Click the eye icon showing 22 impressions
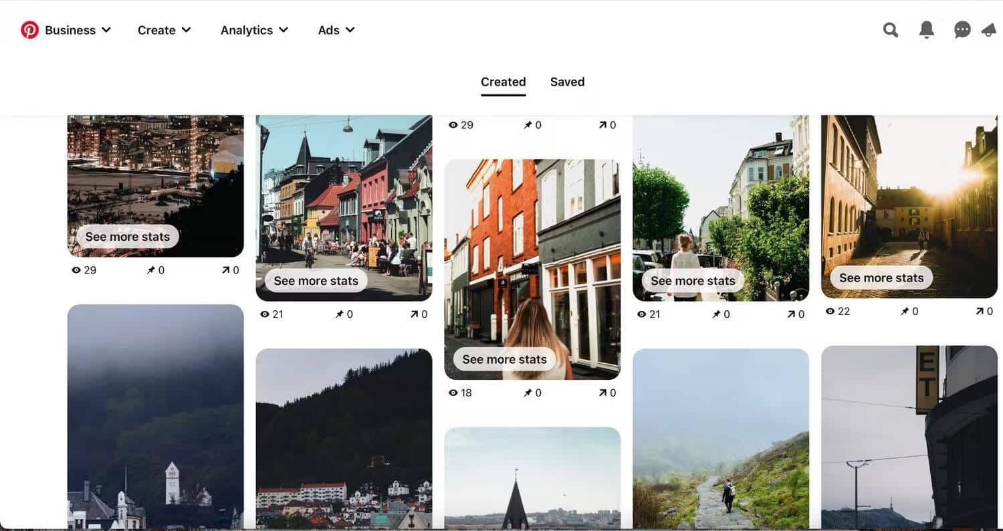This screenshot has height=531, width=1003. [x=831, y=310]
